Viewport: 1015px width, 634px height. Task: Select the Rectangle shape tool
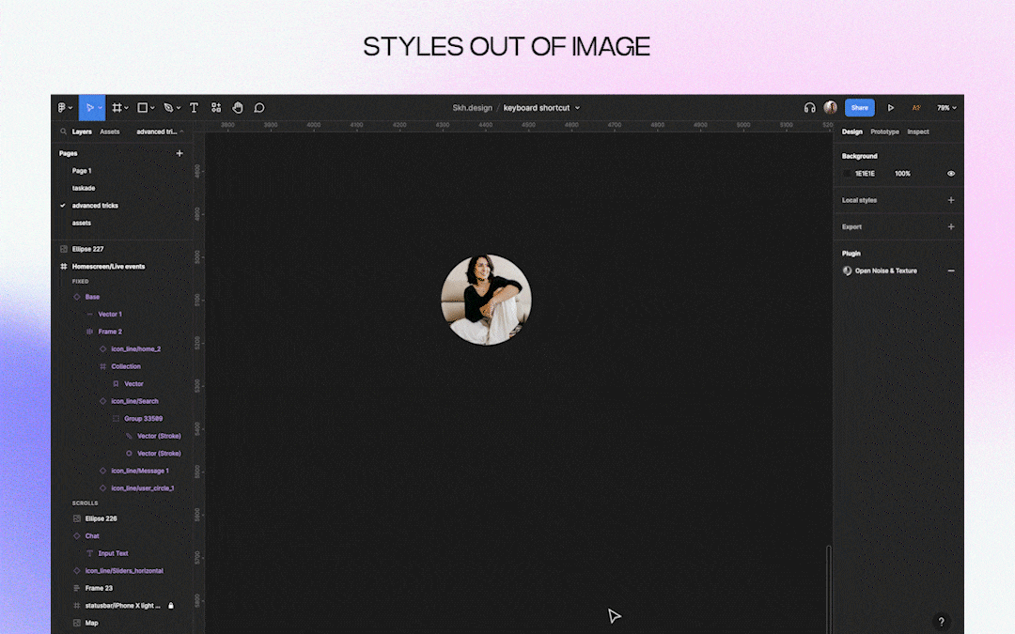(143, 108)
